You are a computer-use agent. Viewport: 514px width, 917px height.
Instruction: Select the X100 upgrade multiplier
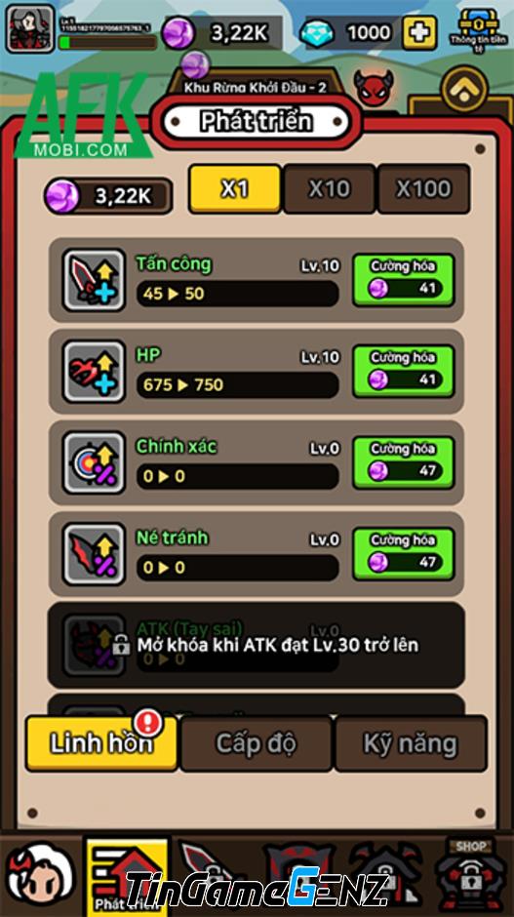point(423,188)
